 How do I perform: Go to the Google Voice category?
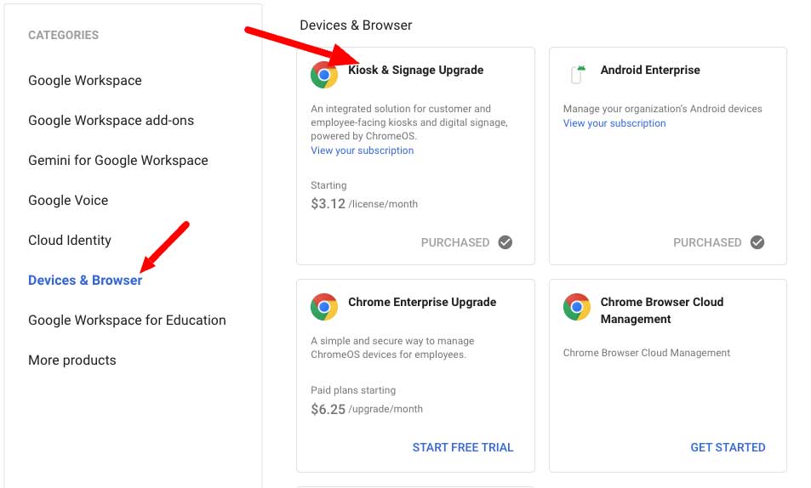(68, 201)
